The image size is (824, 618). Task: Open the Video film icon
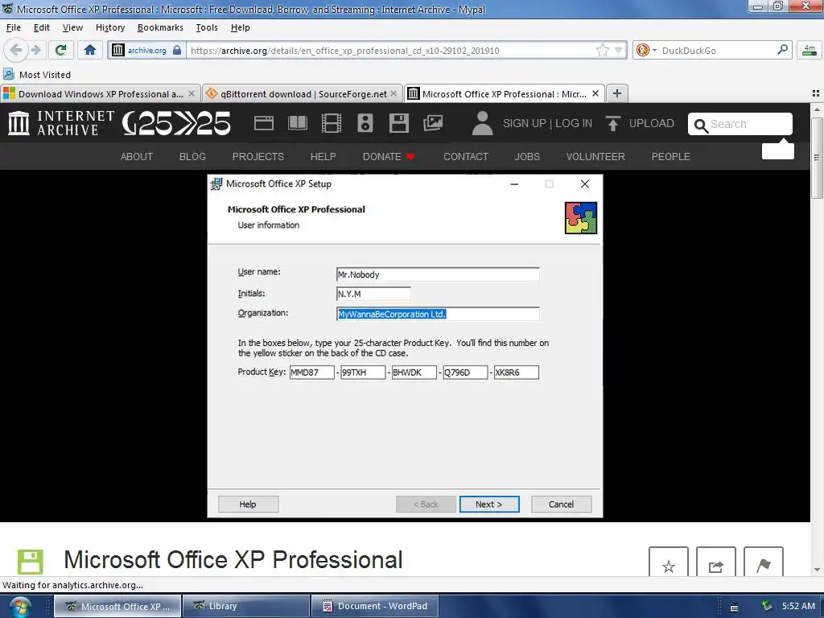pyautogui.click(x=331, y=123)
